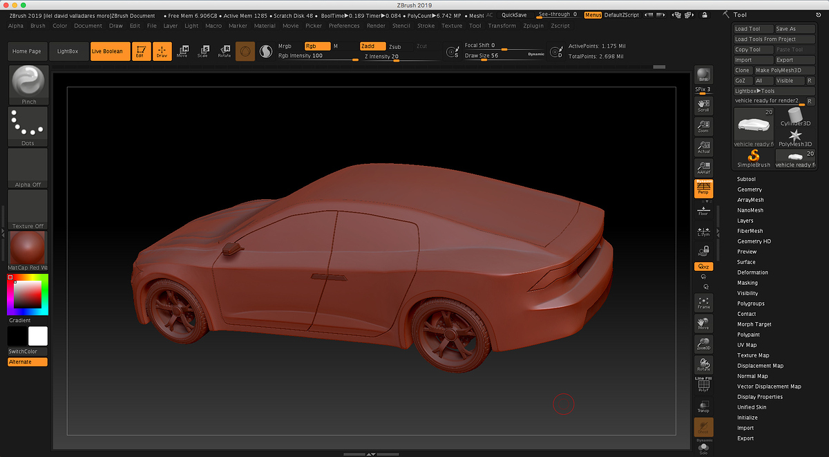The height and width of the screenshot is (457, 829).
Task: Click the Zoom3D icon
Action: click(703, 344)
